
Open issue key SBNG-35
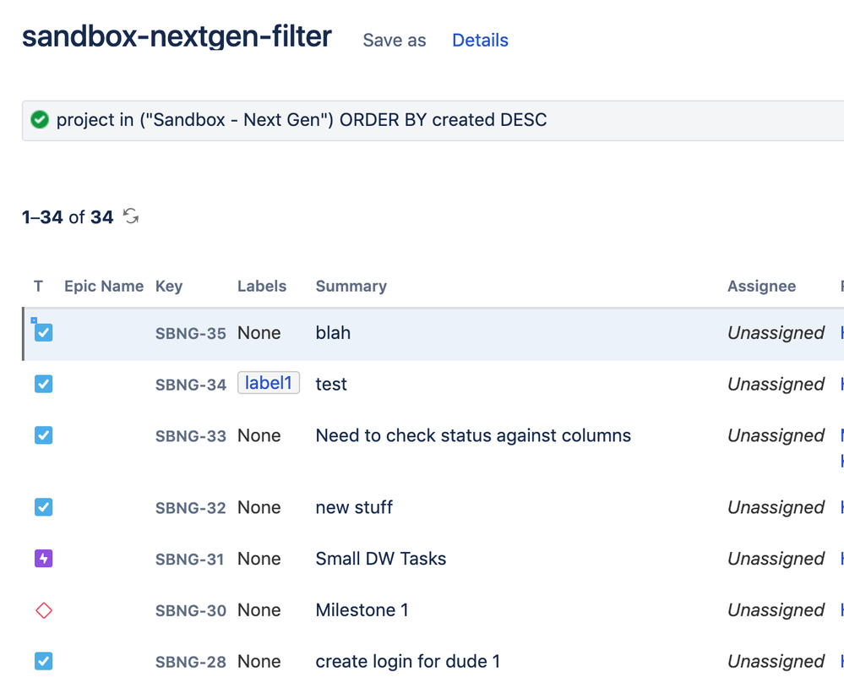coord(191,333)
